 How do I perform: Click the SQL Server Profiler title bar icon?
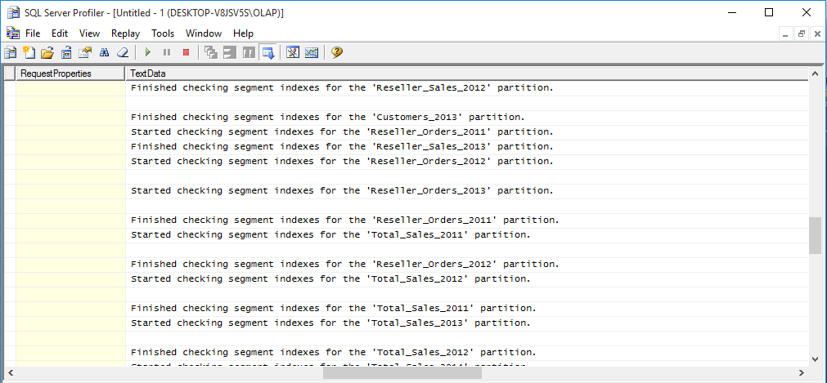(x=13, y=12)
